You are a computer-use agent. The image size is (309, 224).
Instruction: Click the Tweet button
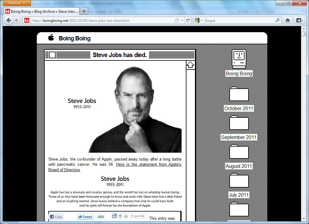(x=85, y=217)
